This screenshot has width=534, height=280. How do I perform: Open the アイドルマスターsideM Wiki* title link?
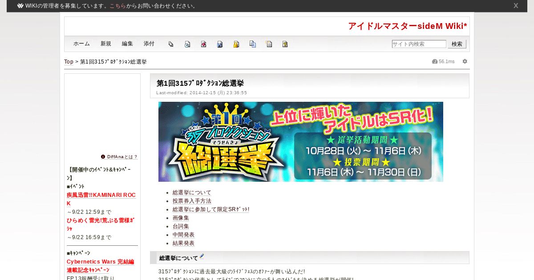(408, 26)
